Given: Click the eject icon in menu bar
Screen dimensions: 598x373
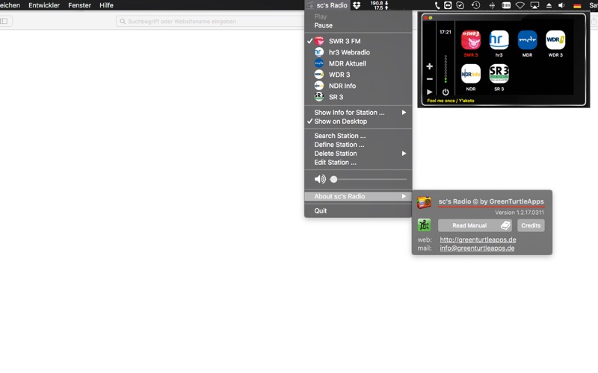Looking at the screenshot, I should [549, 5].
